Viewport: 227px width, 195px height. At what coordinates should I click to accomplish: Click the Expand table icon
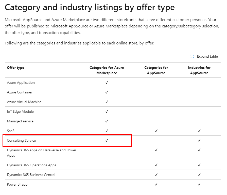click(x=192, y=57)
